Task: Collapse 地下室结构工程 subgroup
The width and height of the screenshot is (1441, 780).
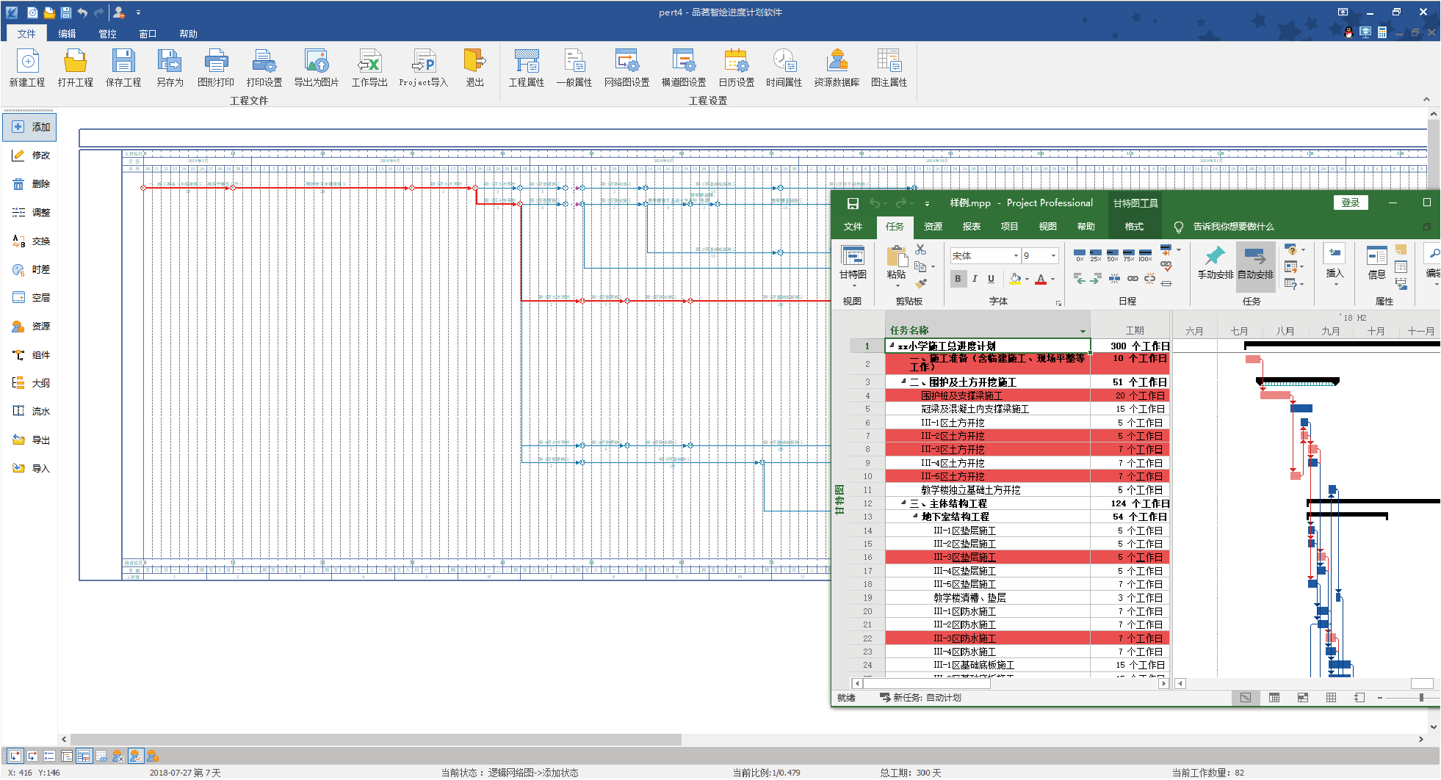Action: coord(915,516)
